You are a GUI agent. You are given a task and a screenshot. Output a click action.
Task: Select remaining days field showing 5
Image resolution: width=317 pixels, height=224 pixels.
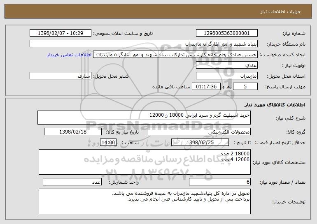click(245, 87)
